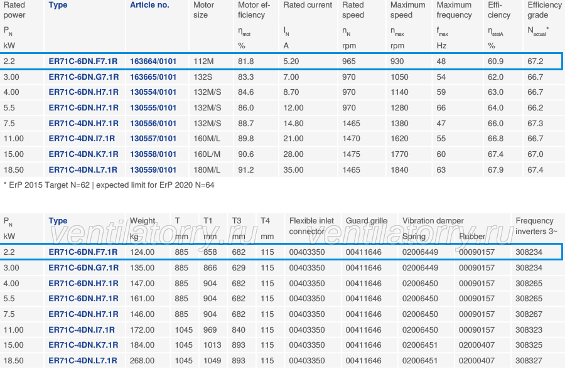
Task: Open ER71C-6DN.F7.1R type link in the 124.00 kg row
Action: coord(83,252)
